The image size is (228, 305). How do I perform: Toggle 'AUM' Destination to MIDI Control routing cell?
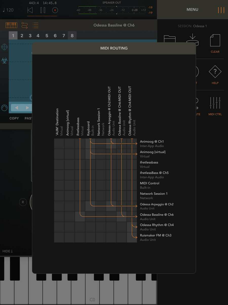(59, 185)
